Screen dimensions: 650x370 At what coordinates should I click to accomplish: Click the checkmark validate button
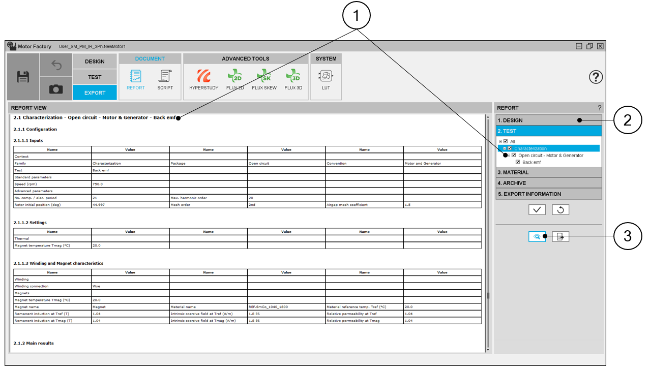[537, 209]
